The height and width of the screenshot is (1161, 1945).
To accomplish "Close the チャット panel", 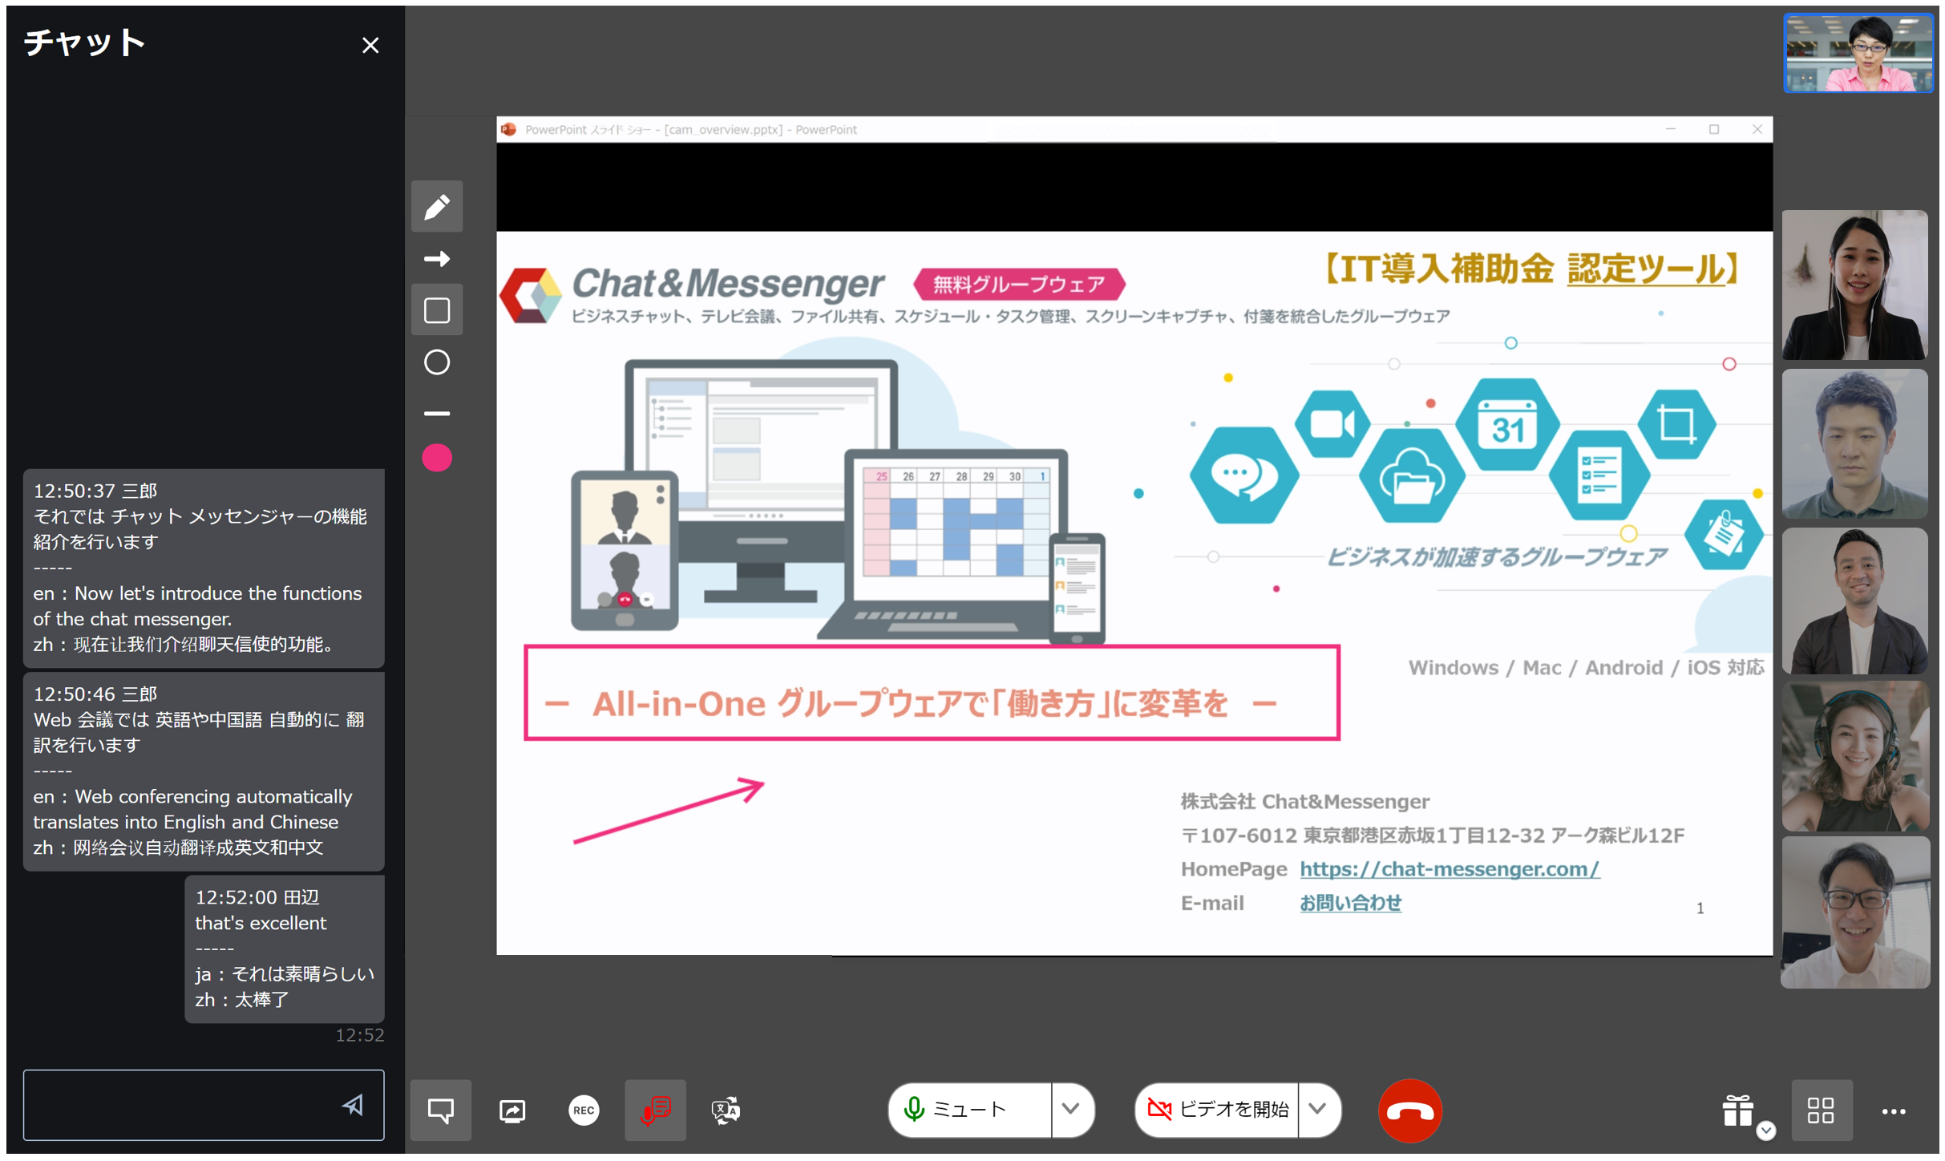I will coord(370,46).
